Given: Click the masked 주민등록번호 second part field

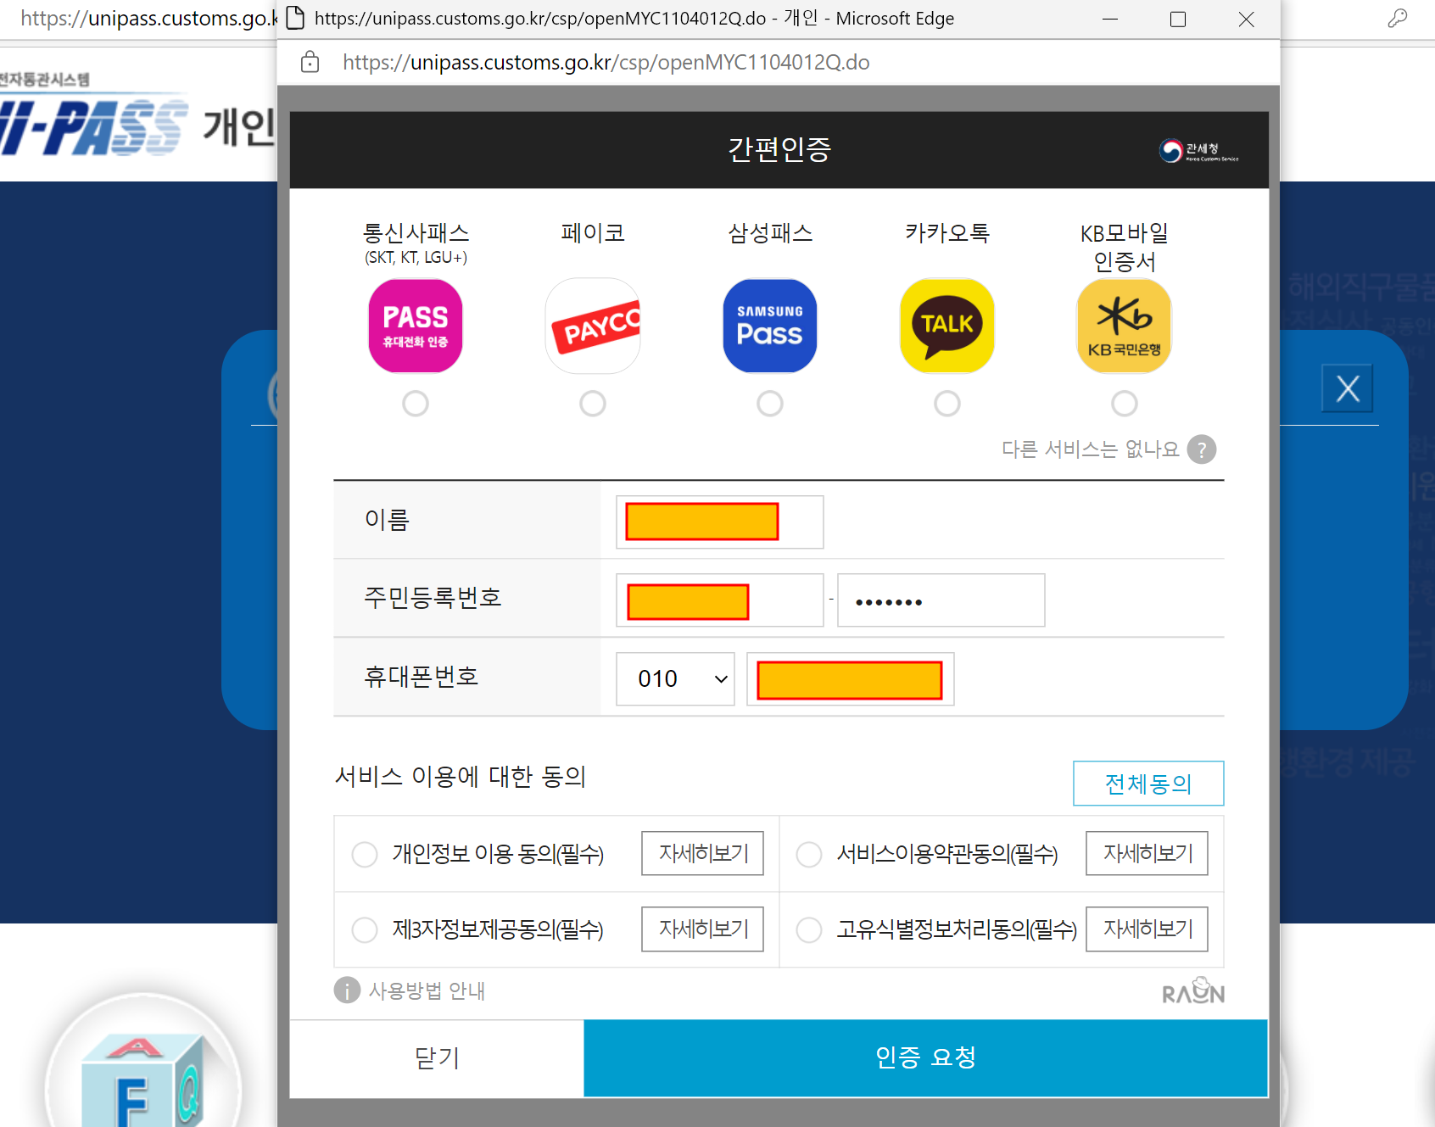Looking at the screenshot, I should [941, 600].
